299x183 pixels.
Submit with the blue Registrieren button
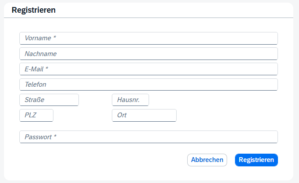coord(256,160)
